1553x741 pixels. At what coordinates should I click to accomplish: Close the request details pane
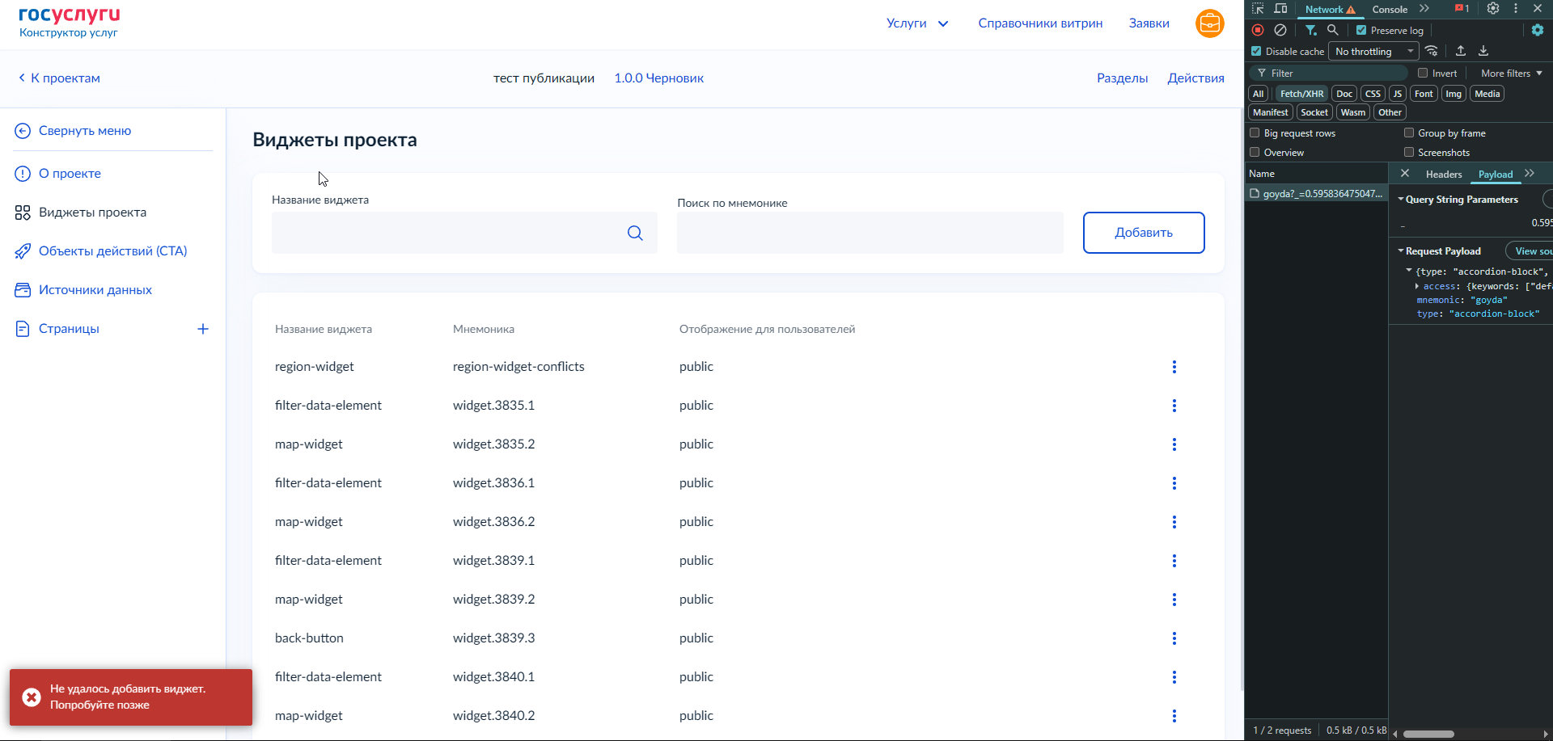pos(1405,174)
